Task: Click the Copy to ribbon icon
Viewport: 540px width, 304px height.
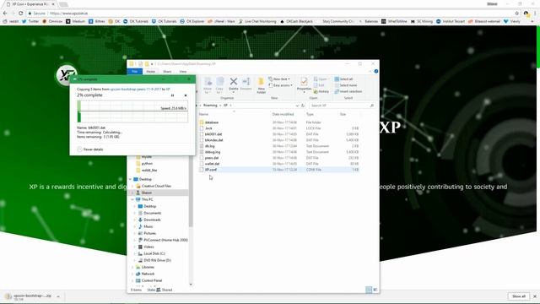Action: click(x=219, y=85)
